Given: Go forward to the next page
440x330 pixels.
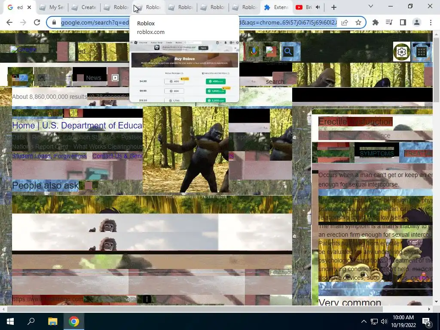Looking at the screenshot, I should point(23,22).
